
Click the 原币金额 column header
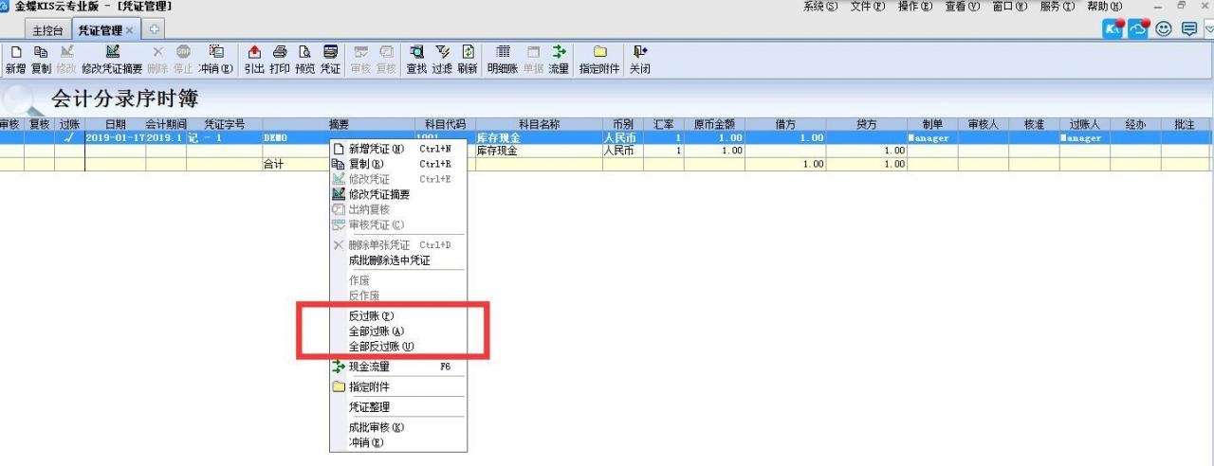tap(714, 124)
